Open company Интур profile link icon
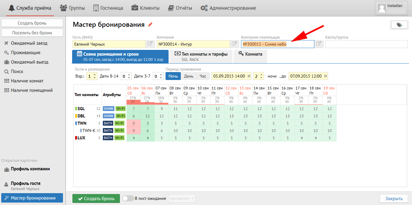Viewport: 412px width, 205px height. [234, 44]
